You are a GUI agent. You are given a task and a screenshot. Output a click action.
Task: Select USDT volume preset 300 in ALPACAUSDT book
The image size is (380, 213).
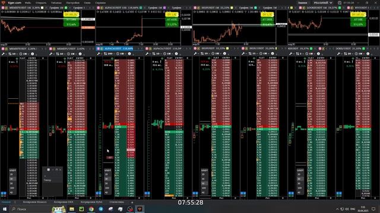click(x=107, y=188)
